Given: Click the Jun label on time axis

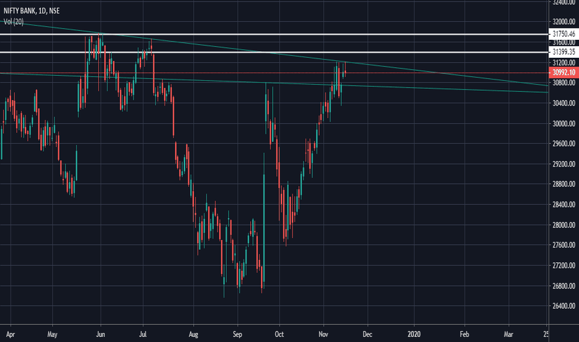Looking at the screenshot, I should pyautogui.click(x=101, y=335).
